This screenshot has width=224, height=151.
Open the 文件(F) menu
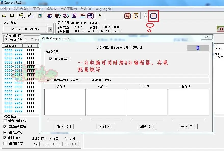[5, 9]
